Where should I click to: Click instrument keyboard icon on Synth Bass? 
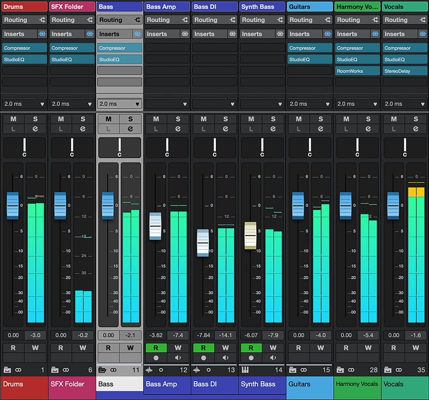click(x=245, y=370)
